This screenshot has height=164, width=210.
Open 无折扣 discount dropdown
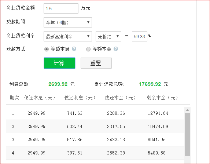[x=108, y=36]
